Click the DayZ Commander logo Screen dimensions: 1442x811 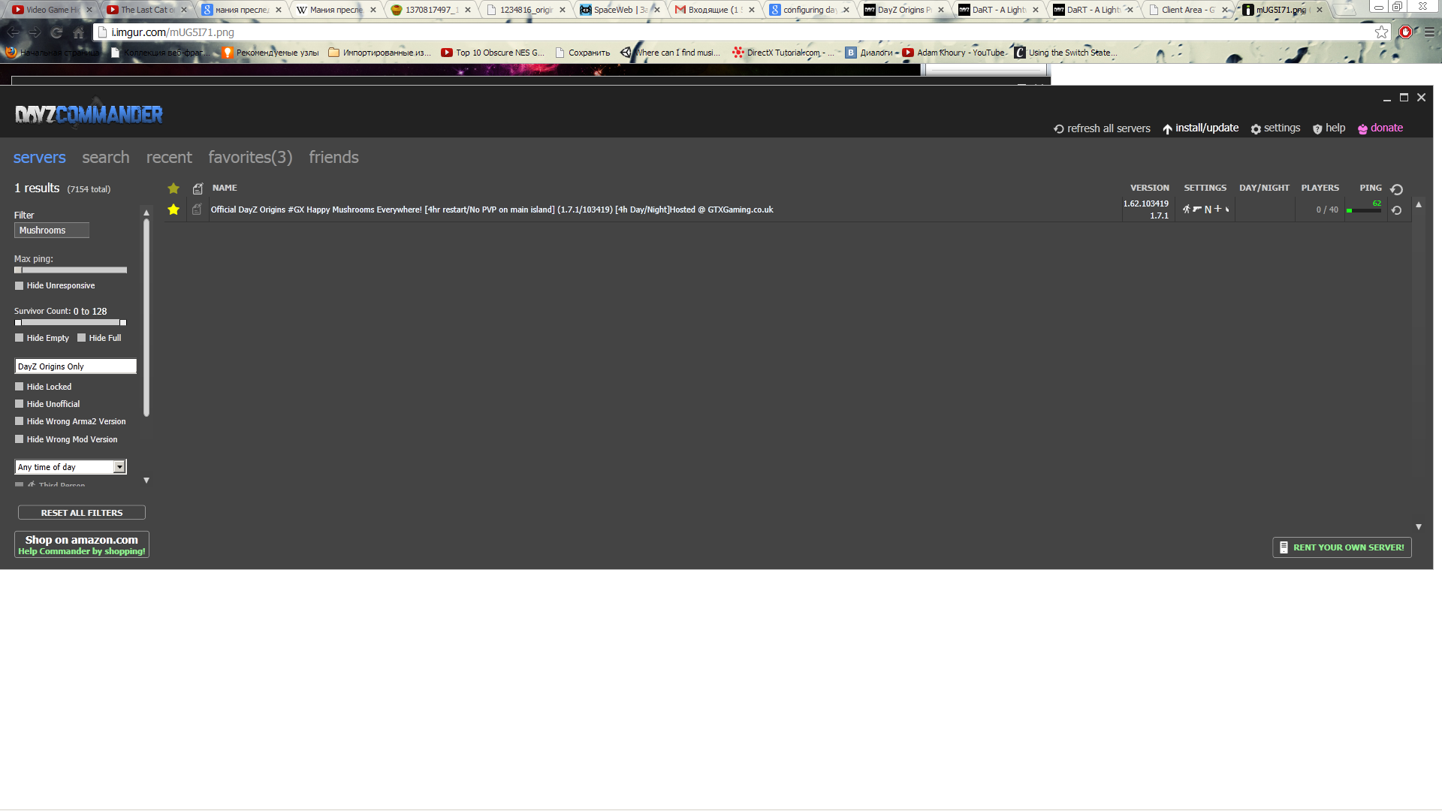pyautogui.click(x=89, y=114)
